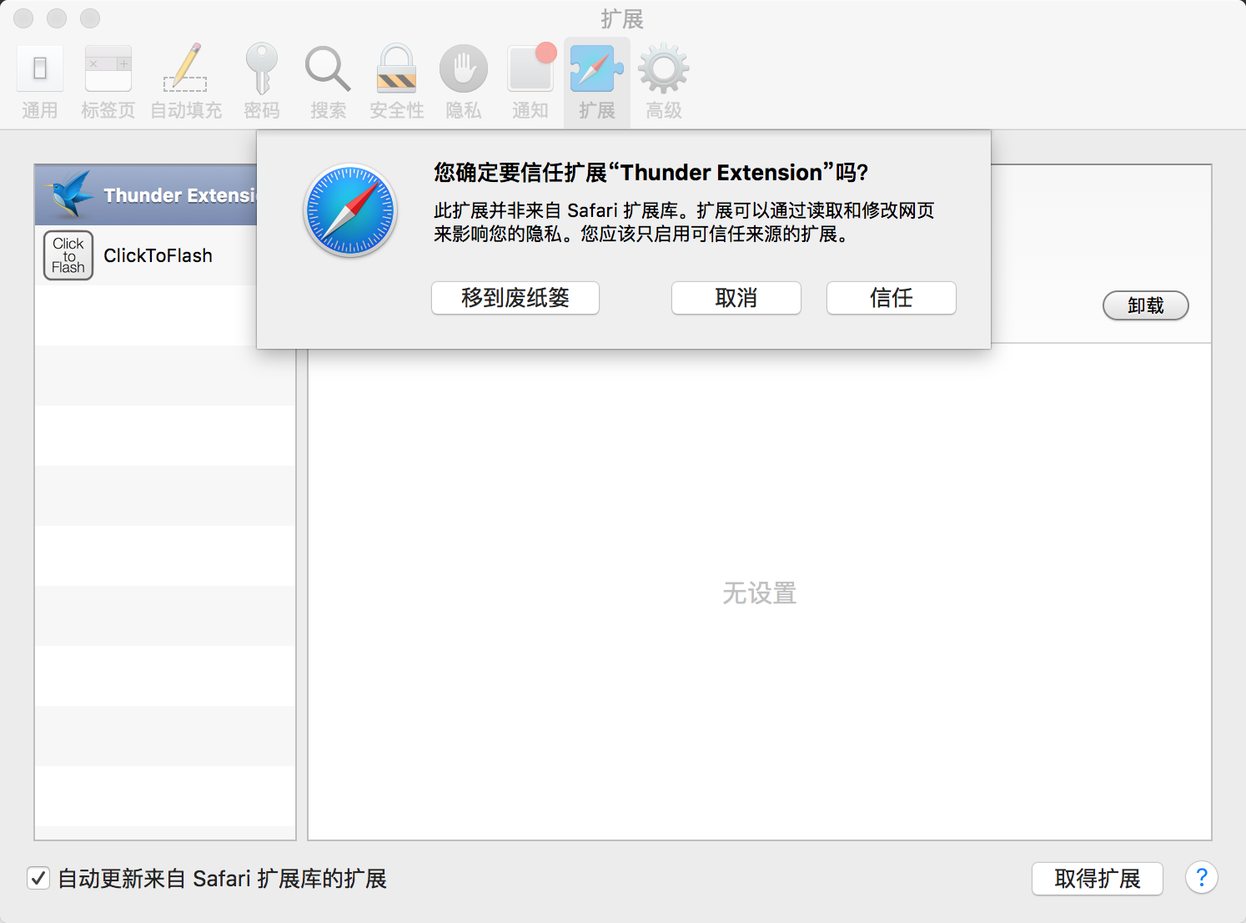
Task: Open the 搜索 (Search) magnifier pane
Action: [328, 82]
